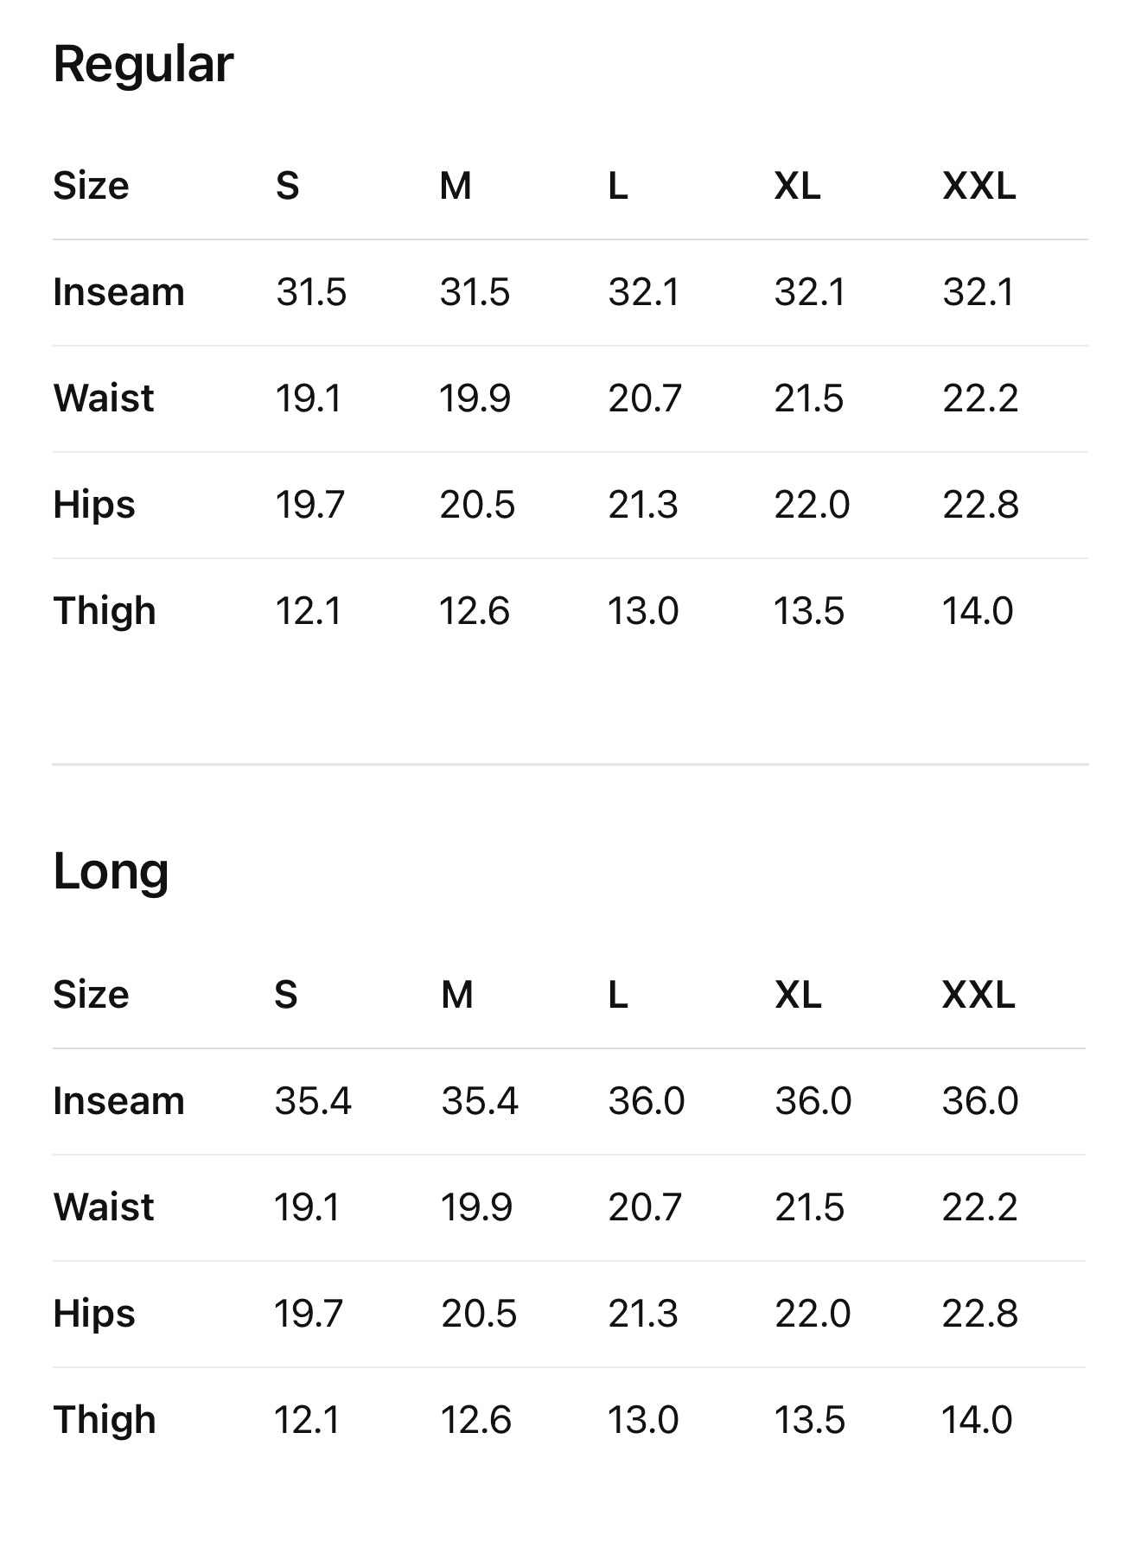Select Long inseam value 35.4 for size M
1141x1541 pixels.
tap(479, 1101)
